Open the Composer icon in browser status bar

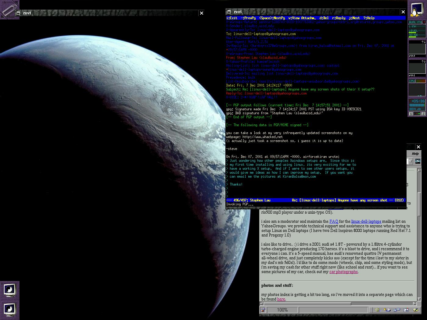click(415, 310)
